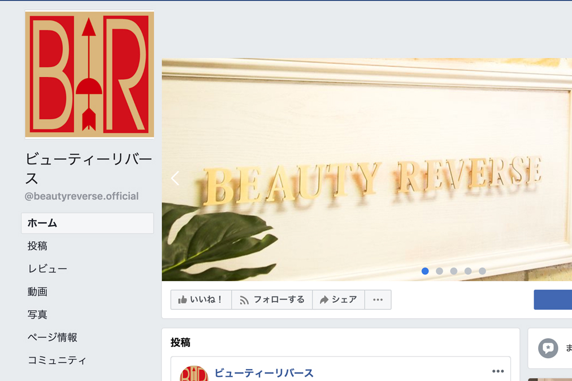
Task: Select the fourth cover photo carousel dot
Action: (x=468, y=271)
